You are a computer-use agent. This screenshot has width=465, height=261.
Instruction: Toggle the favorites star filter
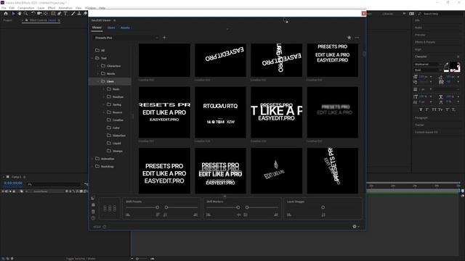(x=349, y=38)
